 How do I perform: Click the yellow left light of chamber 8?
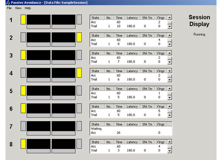tap(23, 144)
